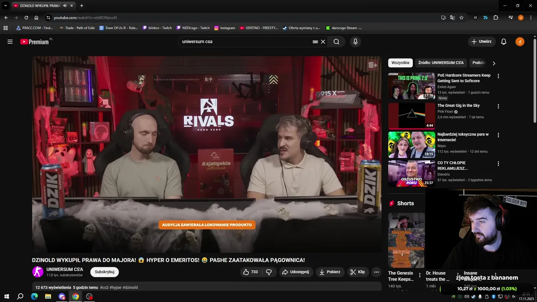The image size is (537, 302).
Task: Open the Chrome extensions puzzle menu
Action: tap(495, 18)
